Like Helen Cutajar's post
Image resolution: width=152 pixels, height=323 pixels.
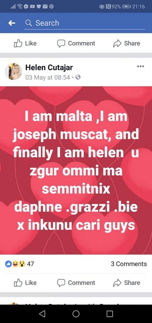point(25,283)
